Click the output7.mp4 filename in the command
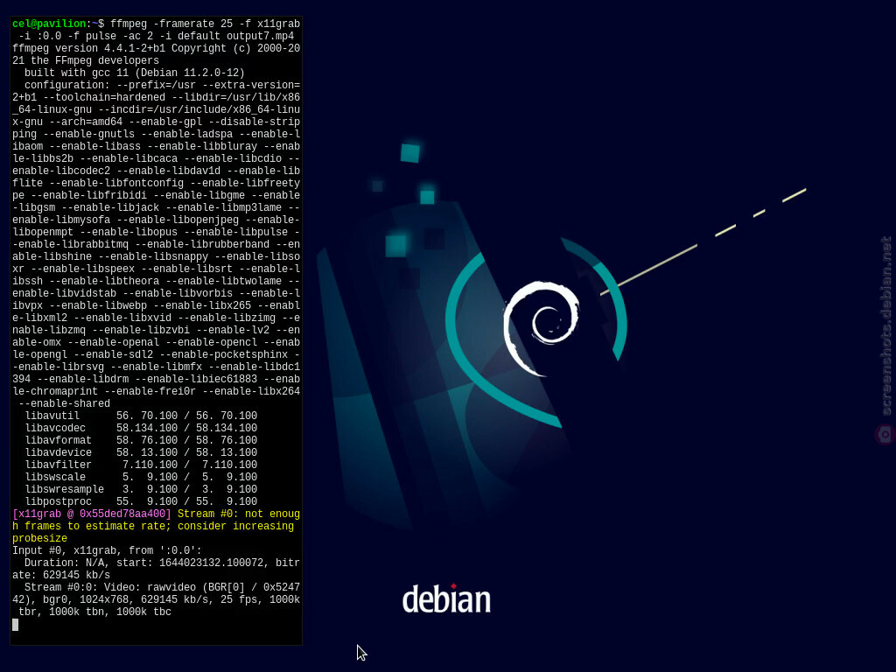 [261, 36]
